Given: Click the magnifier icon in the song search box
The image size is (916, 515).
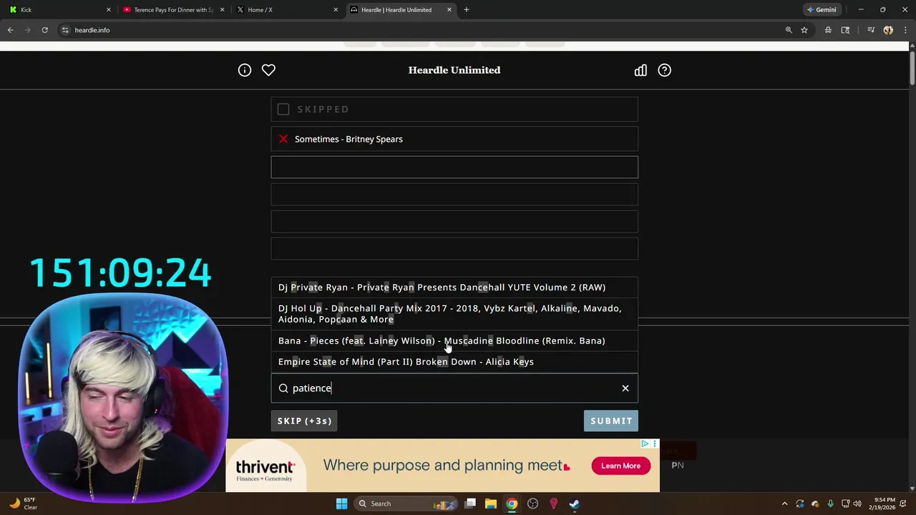Looking at the screenshot, I should pyautogui.click(x=283, y=388).
